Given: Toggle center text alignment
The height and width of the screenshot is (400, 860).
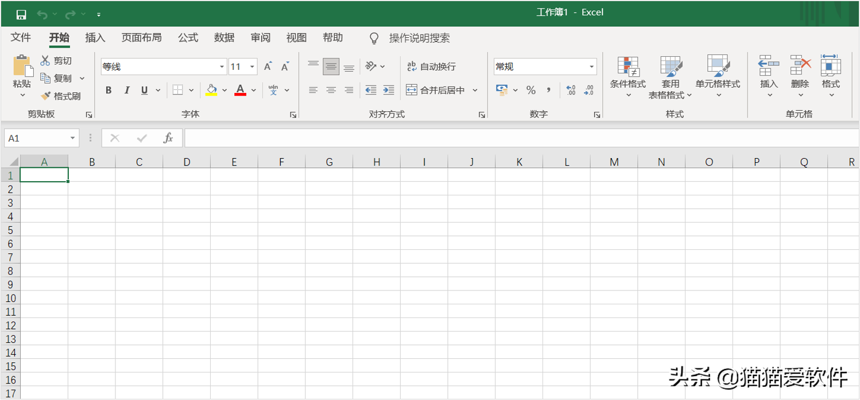Looking at the screenshot, I should tap(331, 90).
